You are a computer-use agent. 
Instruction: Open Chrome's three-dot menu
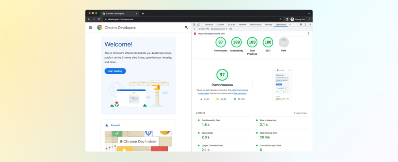point(309,19)
